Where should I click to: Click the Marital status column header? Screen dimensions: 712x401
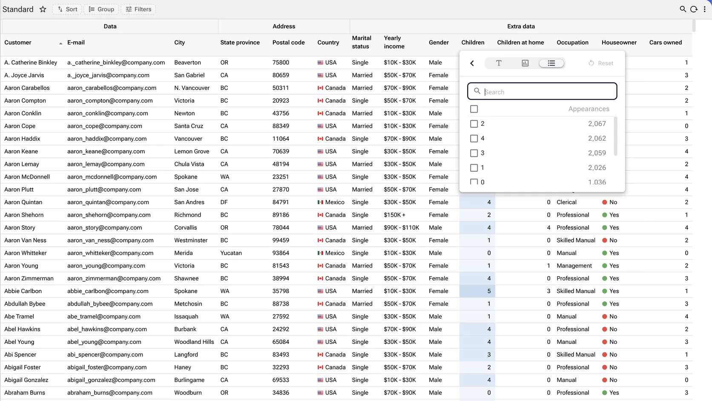362,42
